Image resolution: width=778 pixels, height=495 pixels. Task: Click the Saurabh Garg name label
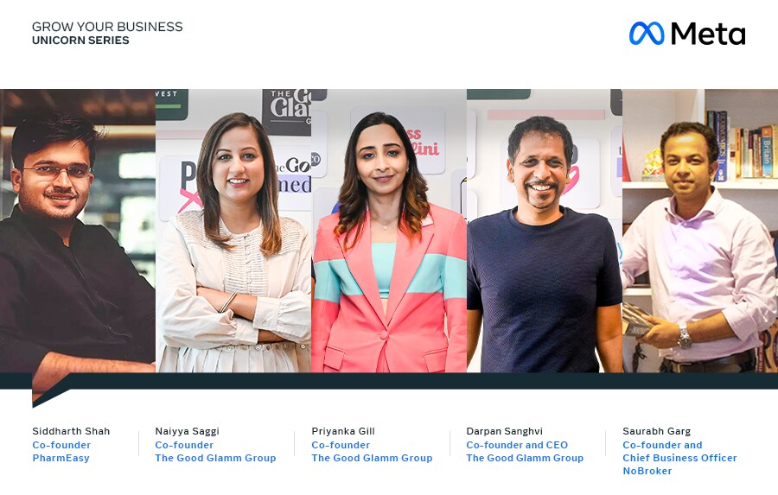tap(656, 431)
